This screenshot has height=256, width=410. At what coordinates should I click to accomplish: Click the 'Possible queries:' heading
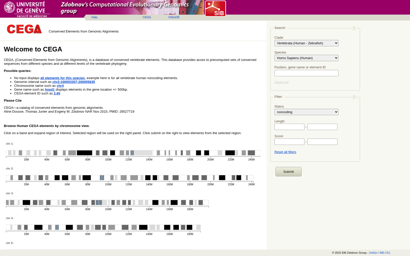click(18, 71)
